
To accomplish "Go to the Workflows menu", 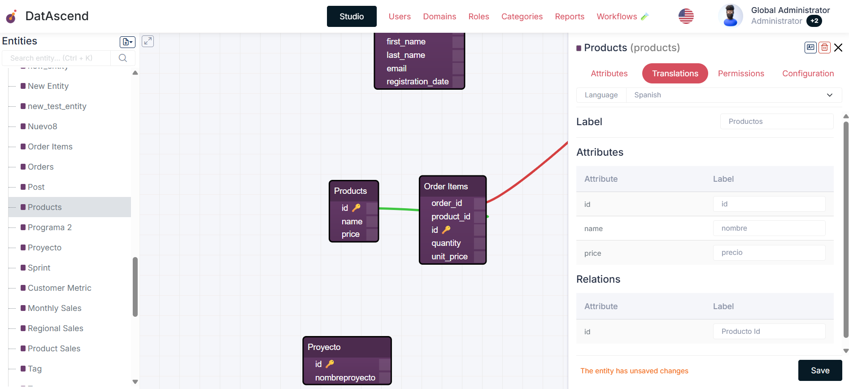I will click(616, 17).
